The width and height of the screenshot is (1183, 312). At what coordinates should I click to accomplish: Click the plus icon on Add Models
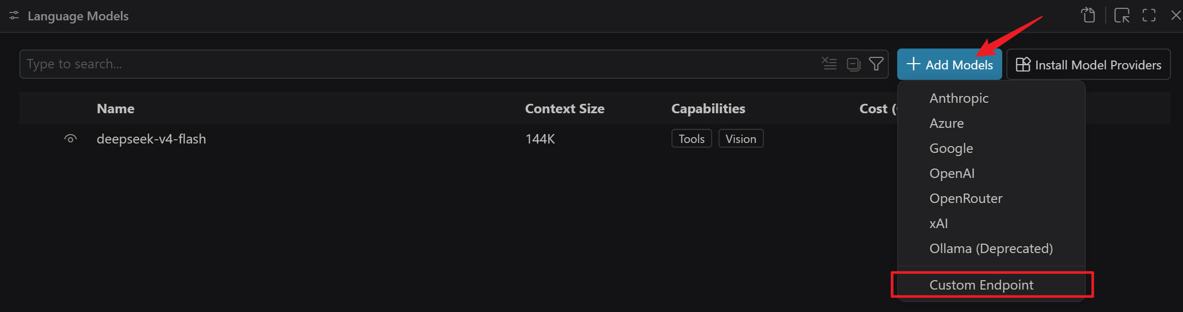tap(913, 64)
